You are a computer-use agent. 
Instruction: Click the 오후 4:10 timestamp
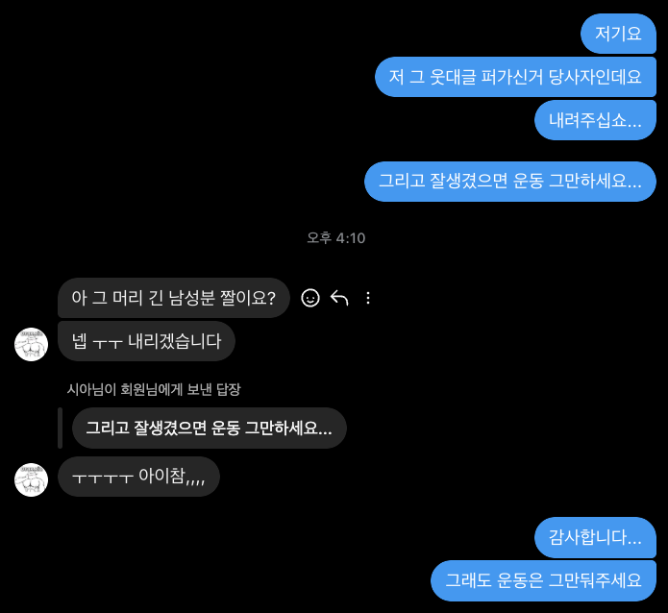pyautogui.click(x=336, y=238)
